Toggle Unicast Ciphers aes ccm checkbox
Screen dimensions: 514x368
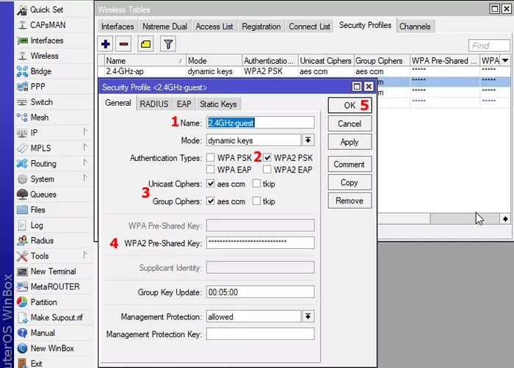pos(211,184)
